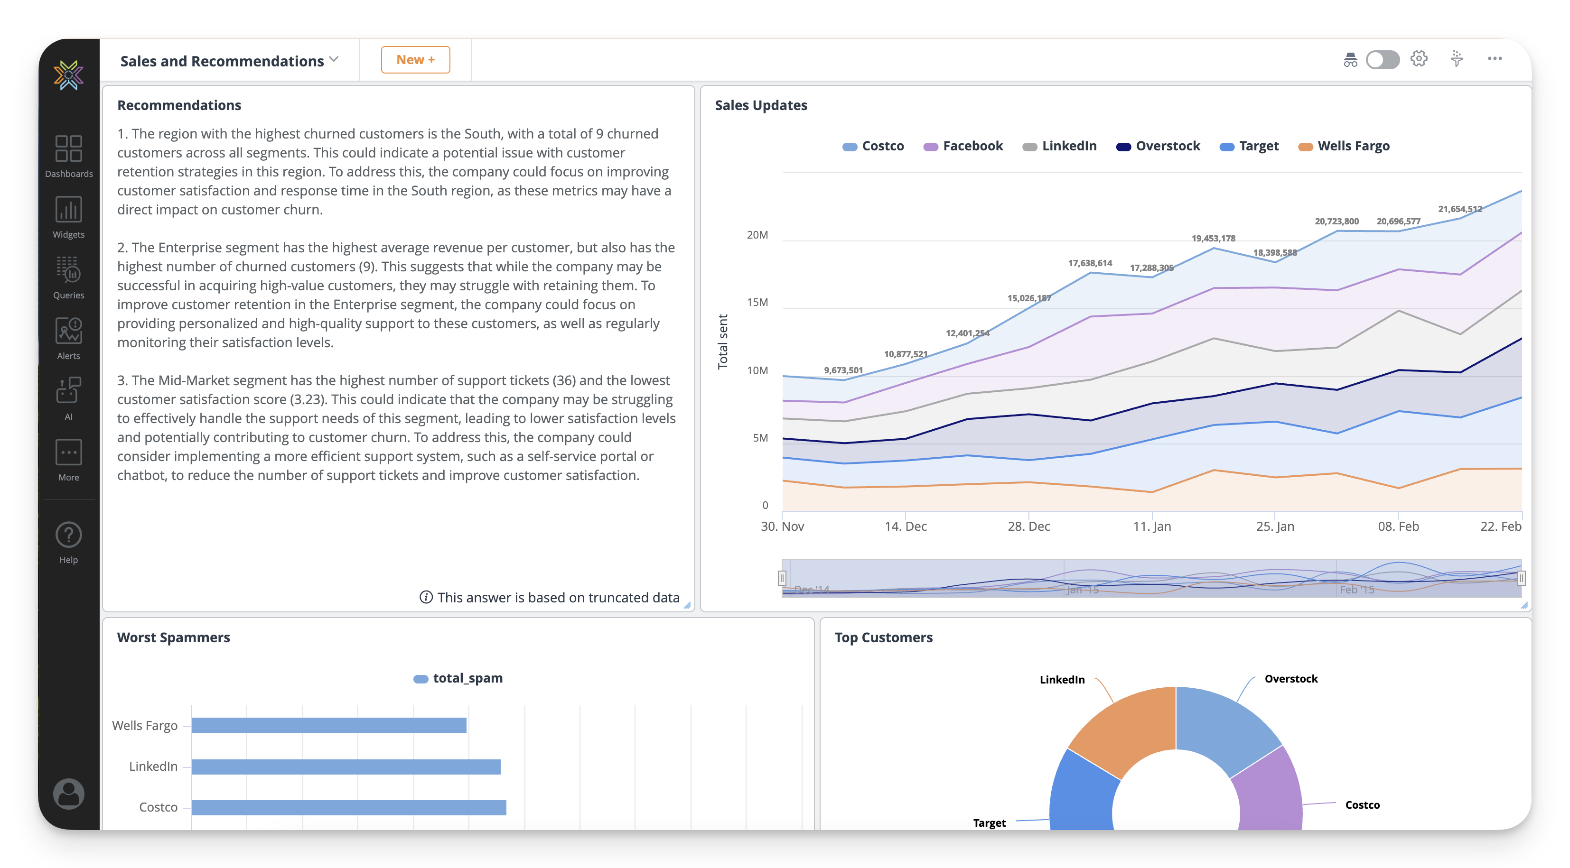
Task: Click data label 15,026,187
Action: (1029, 298)
